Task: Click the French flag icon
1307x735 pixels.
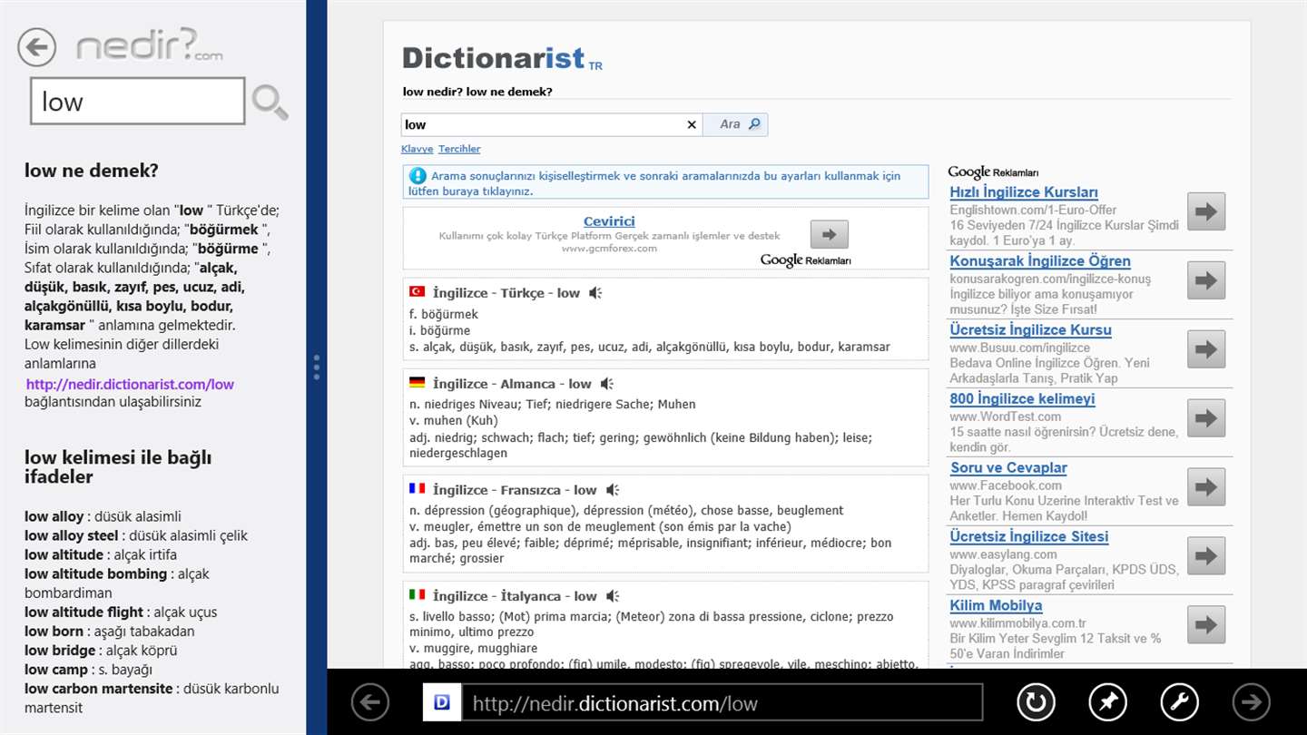Action: coord(418,489)
